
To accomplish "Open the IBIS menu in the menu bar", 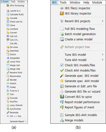I will pyautogui.click(x=54, y=3).
